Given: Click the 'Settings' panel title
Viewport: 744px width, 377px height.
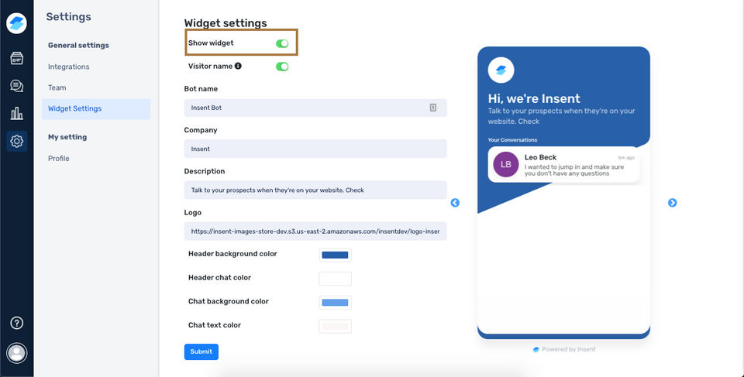Looking at the screenshot, I should [68, 16].
